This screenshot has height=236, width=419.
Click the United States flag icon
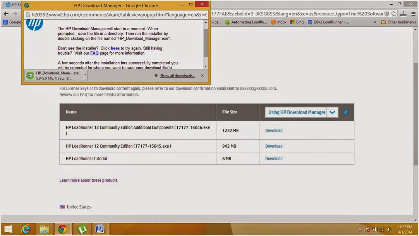pyautogui.click(x=62, y=207)
